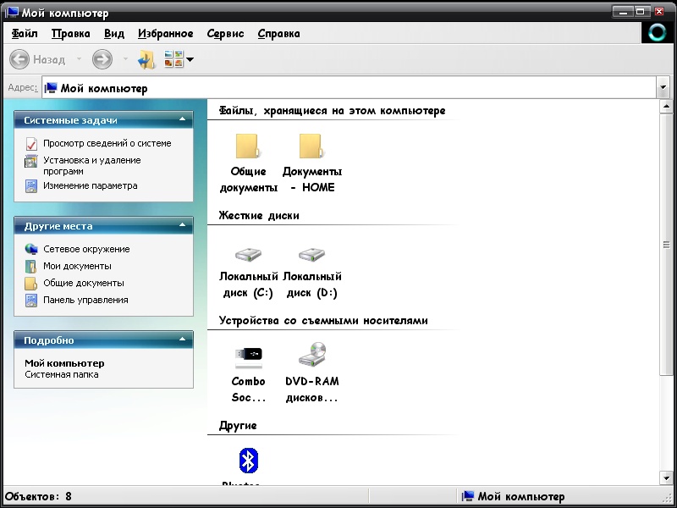Open Панель управления link
677x508 pixels.
pyautogui.click(x=85, y=300)
